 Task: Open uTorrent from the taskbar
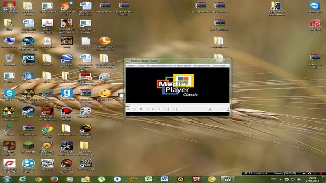pyautogui.click(x=101, y=179)
